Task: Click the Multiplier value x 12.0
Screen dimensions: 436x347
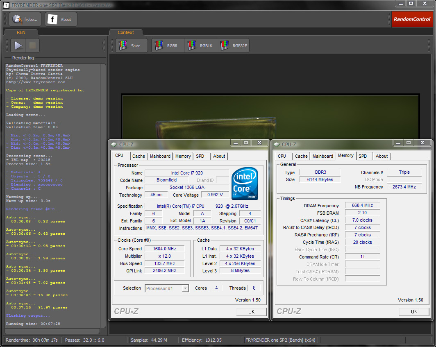Action: [x=164, y=256]
